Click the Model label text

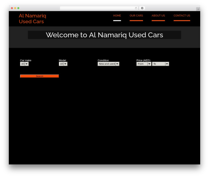tap(62, 60)
